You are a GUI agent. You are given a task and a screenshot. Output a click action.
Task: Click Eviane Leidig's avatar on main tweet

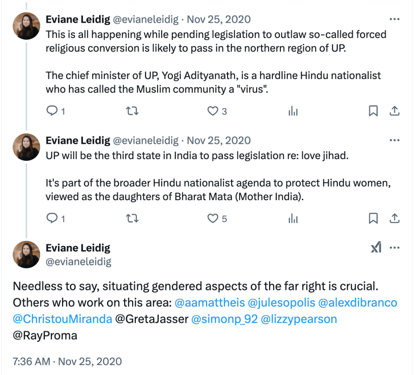click(26, 254)
